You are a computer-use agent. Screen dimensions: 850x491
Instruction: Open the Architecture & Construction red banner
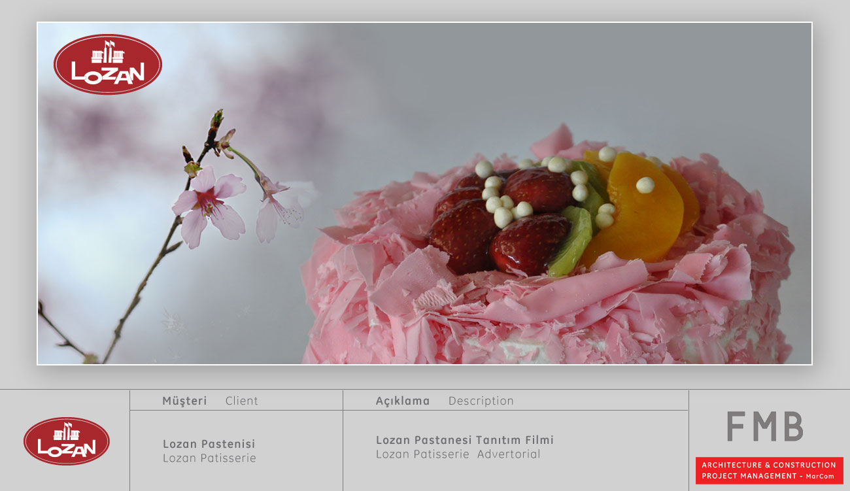point(769,470)
